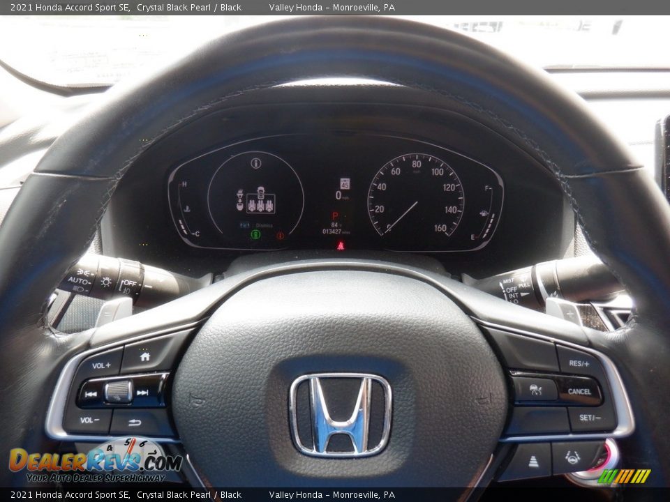Select INT on the wiper stalk

514,296
